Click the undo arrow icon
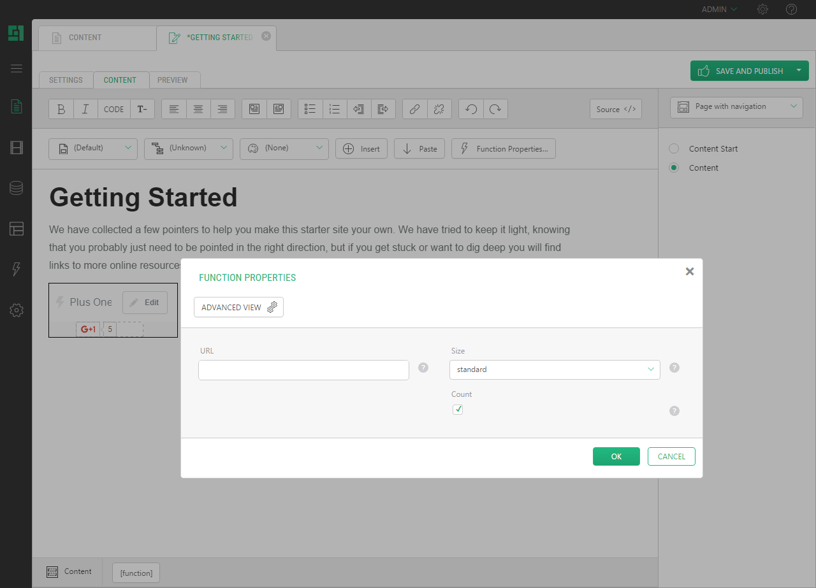 tap(471, 109)
